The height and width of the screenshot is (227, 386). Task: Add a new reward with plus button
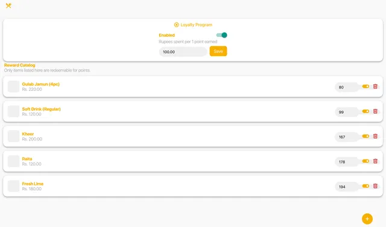(367, 219)
